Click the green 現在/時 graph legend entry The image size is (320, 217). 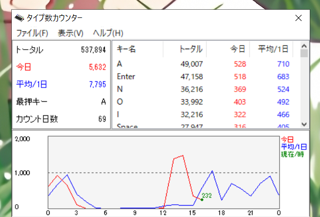tap(292, 154)
